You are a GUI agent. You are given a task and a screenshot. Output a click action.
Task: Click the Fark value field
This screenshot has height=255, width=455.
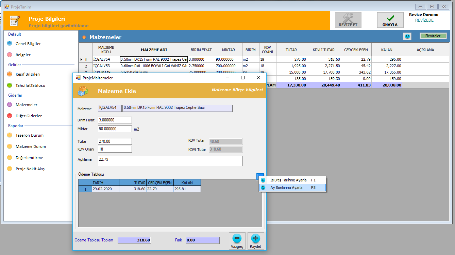click(202, 240)
